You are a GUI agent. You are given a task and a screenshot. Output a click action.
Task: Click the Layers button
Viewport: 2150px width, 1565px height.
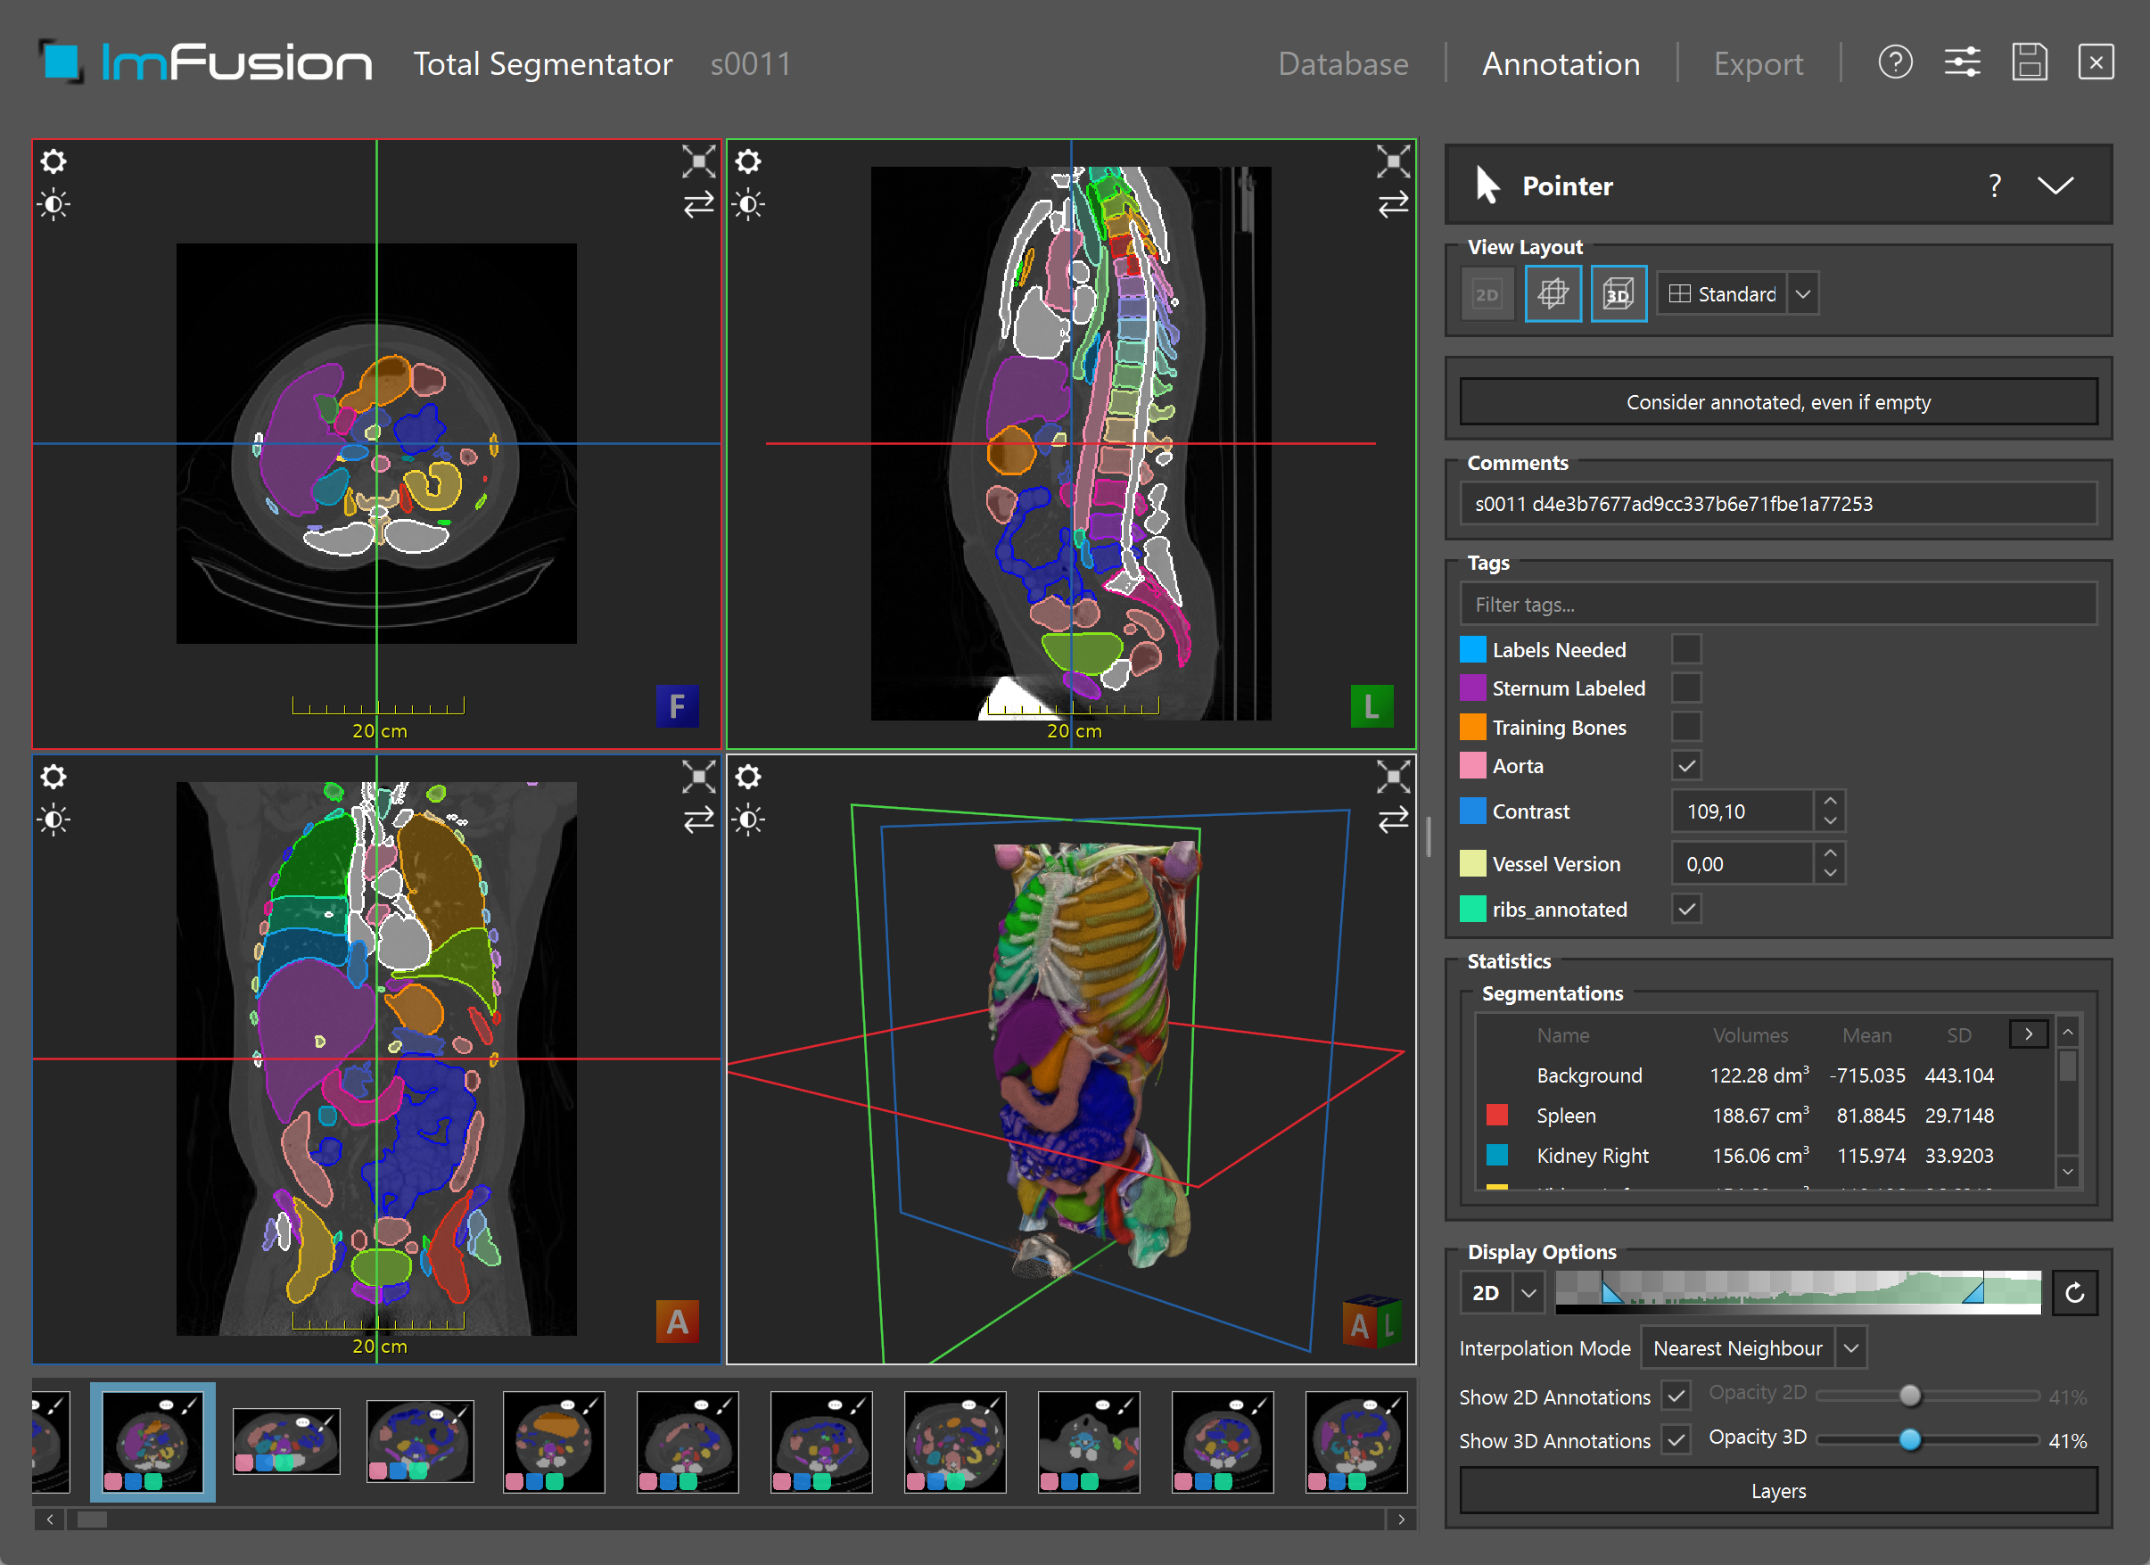click(1777, 1491)
